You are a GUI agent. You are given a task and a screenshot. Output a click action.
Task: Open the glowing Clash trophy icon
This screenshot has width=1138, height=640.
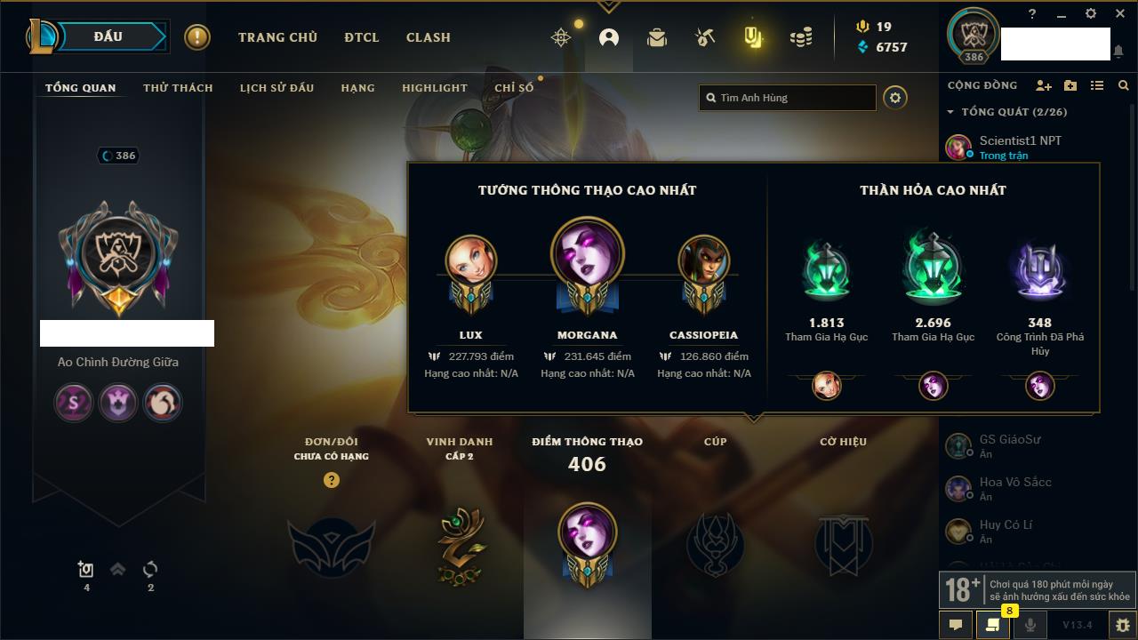point(753,37)
